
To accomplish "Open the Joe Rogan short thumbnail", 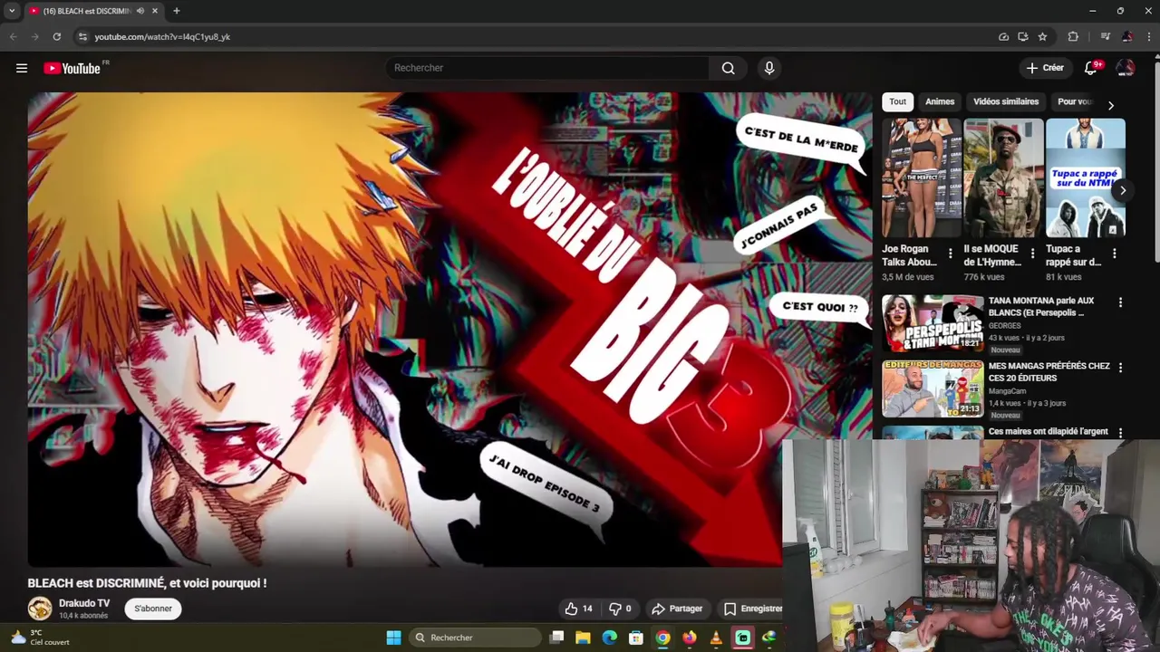I will point(922,177).
